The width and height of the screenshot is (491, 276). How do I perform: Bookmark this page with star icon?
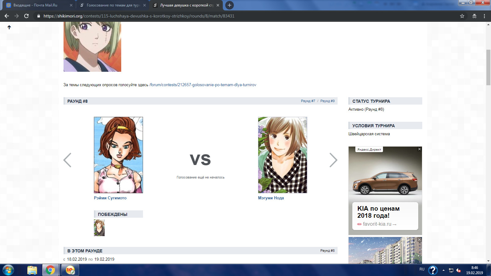coord(462,16)
